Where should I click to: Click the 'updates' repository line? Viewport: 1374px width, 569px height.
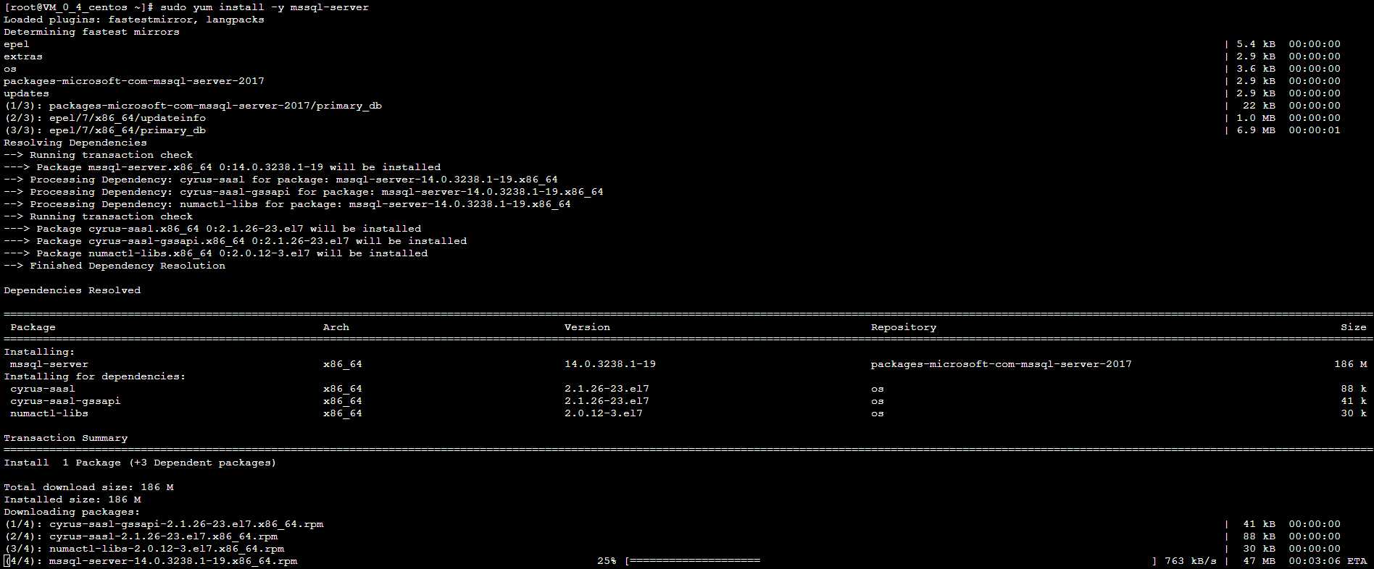pos(26,93)
